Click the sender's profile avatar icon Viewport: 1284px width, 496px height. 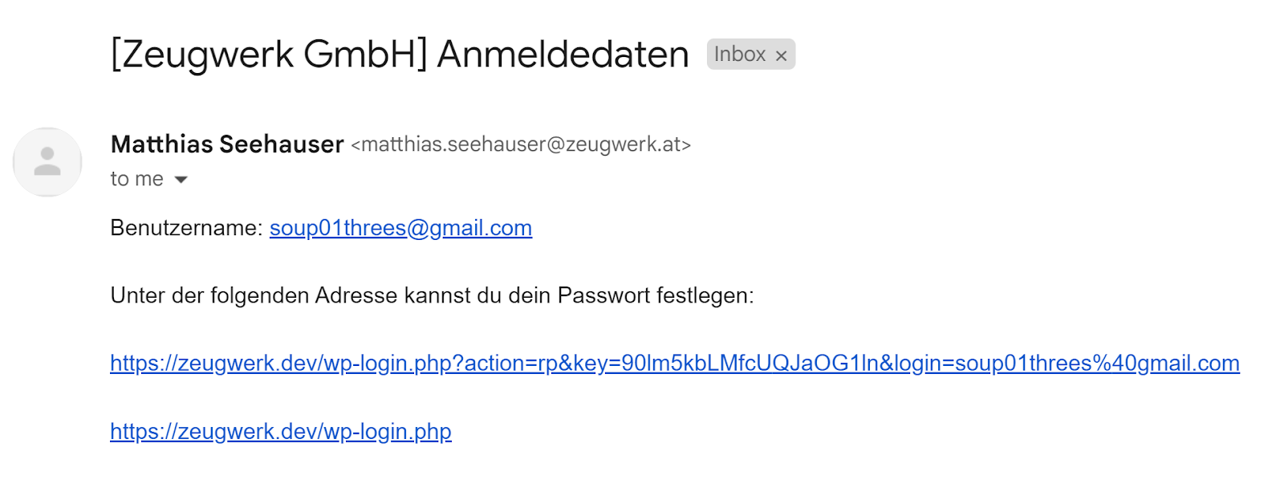click(x=47, y=161)
